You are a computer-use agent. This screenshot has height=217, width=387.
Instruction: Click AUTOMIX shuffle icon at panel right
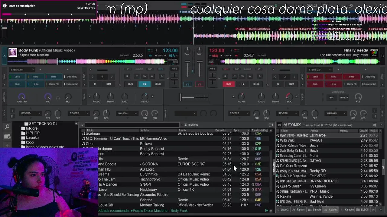pyautogui.click(x=374, y=125)
